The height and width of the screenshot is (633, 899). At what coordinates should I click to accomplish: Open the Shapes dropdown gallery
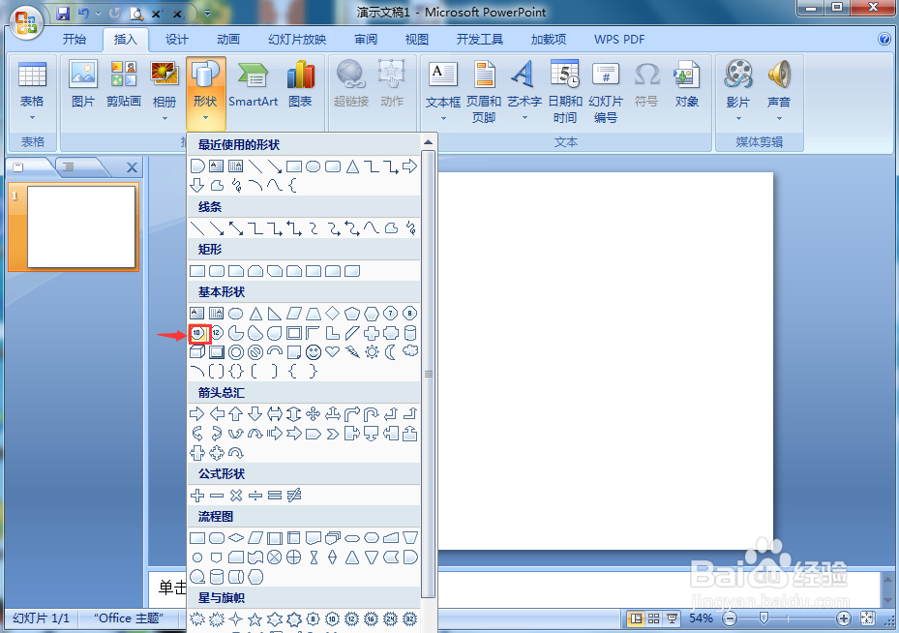(x=205, y=94)
